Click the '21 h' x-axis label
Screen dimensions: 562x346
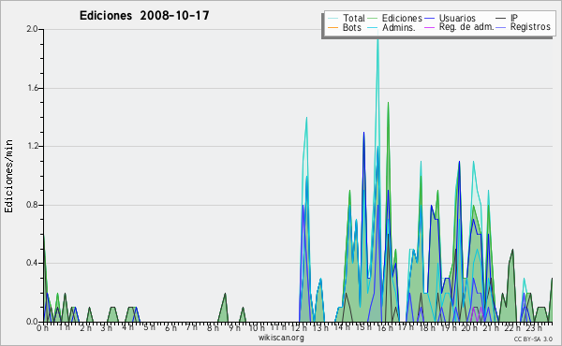pos(491,328)
